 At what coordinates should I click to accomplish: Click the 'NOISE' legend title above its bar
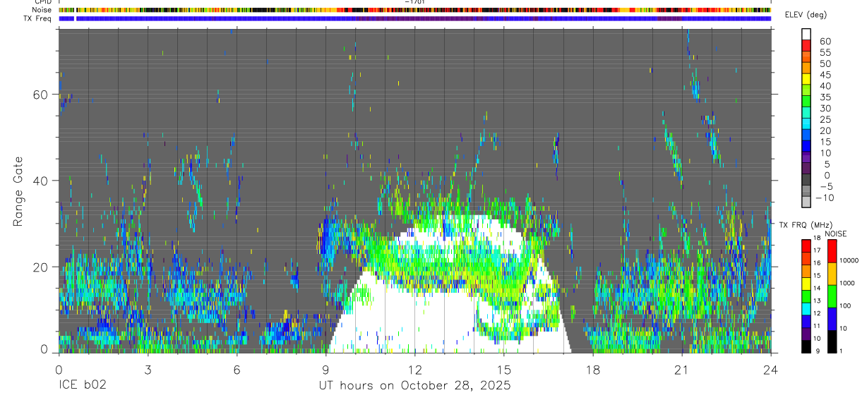point(836,234)
